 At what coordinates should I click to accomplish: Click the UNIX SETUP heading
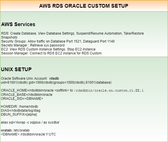16,69
